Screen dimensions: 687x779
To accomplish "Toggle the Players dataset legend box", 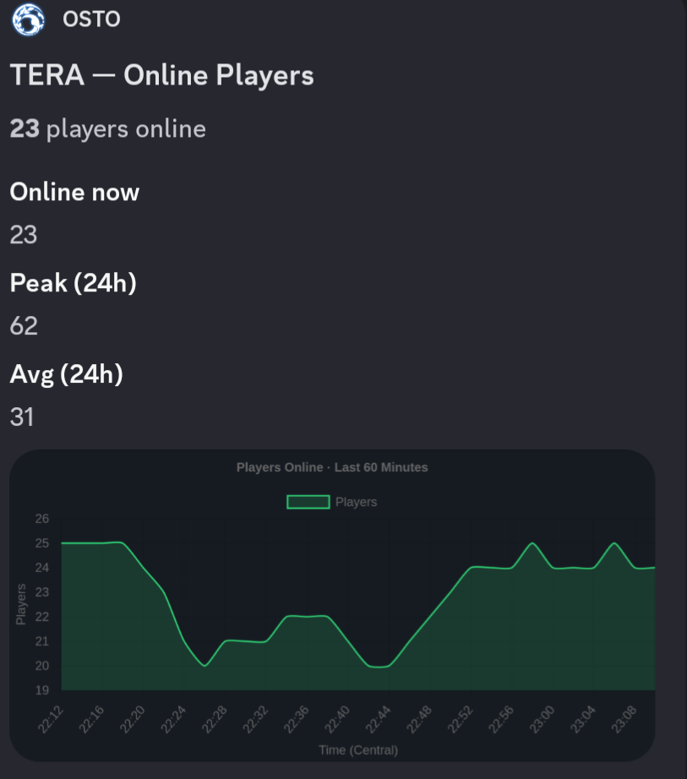I will pos(308,502).
